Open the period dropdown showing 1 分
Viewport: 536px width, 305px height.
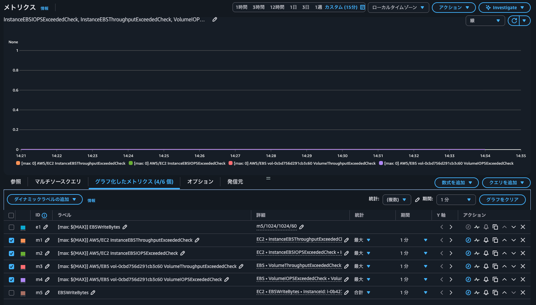[x=456, y=200]
